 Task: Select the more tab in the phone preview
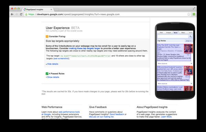click(191, 32)
